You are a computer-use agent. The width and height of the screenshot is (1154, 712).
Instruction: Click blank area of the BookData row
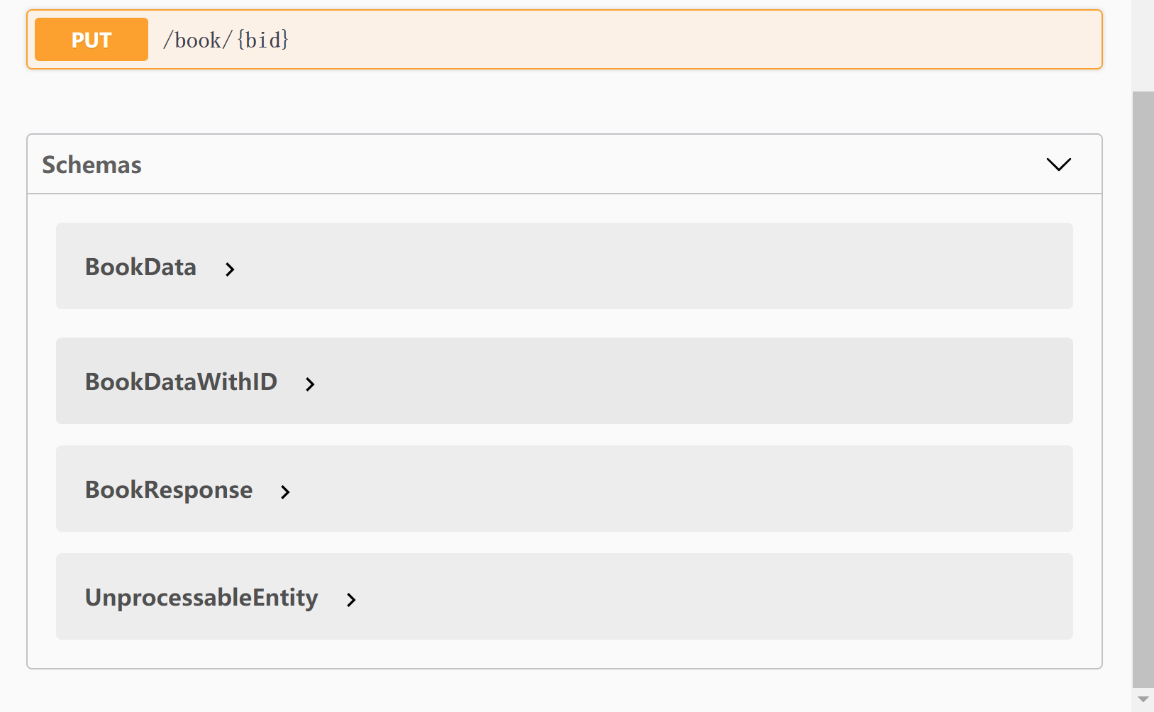[638, 267]
